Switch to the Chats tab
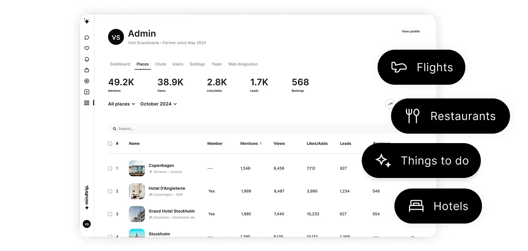This screenshot has height=251, width=528. pyautogui.click(x=161, y=64)
